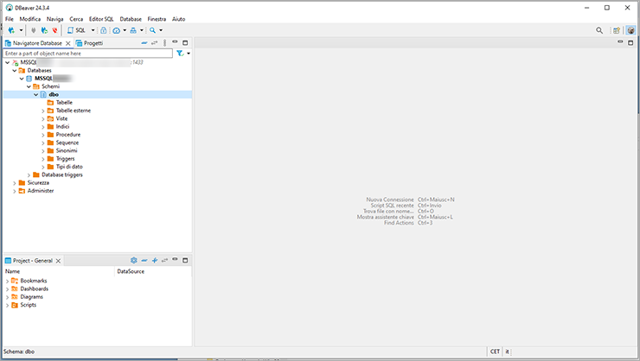Click the transaction lock icon in the toolbar

click(104, 30)
